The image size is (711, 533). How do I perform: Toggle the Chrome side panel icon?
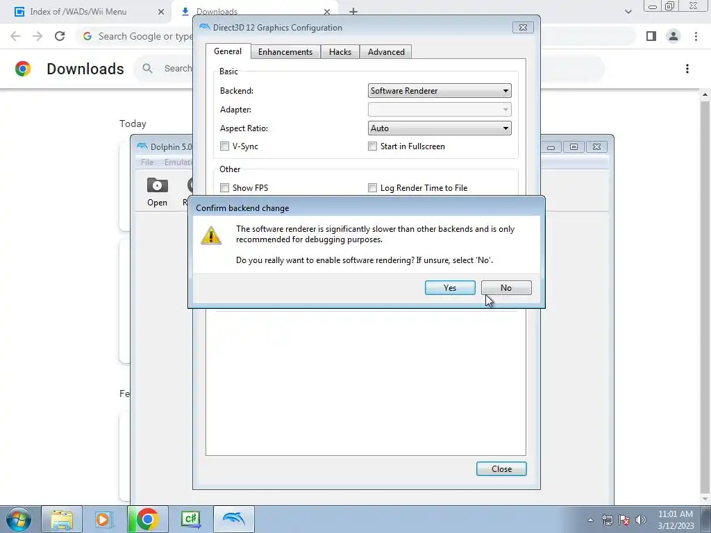point(651,36)
